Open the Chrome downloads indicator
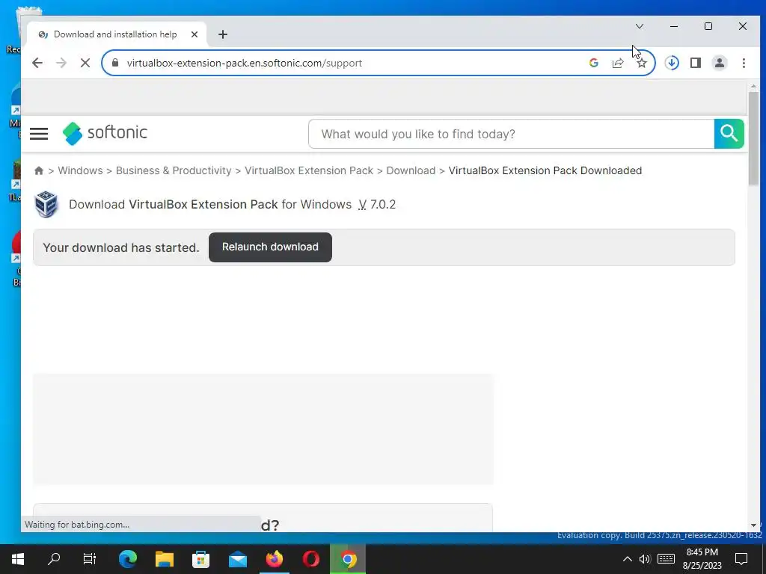The height and width of the screenshot is (574, 766). (x=672, y=63)
